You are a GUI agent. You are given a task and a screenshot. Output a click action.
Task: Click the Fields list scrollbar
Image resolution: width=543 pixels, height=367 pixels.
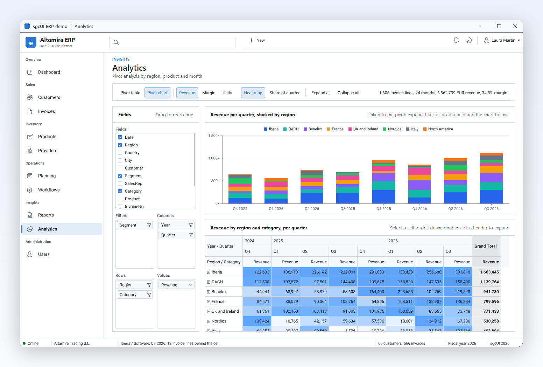[194, 160]
